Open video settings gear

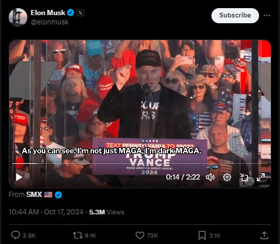pyautogui.click(x=227, y=177)
